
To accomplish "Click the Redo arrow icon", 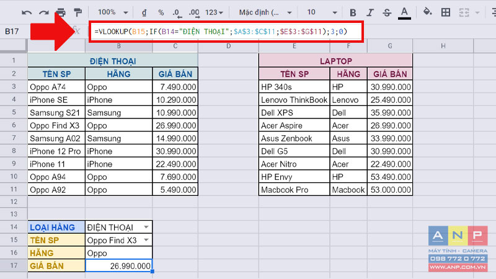I will pos(43,12).
